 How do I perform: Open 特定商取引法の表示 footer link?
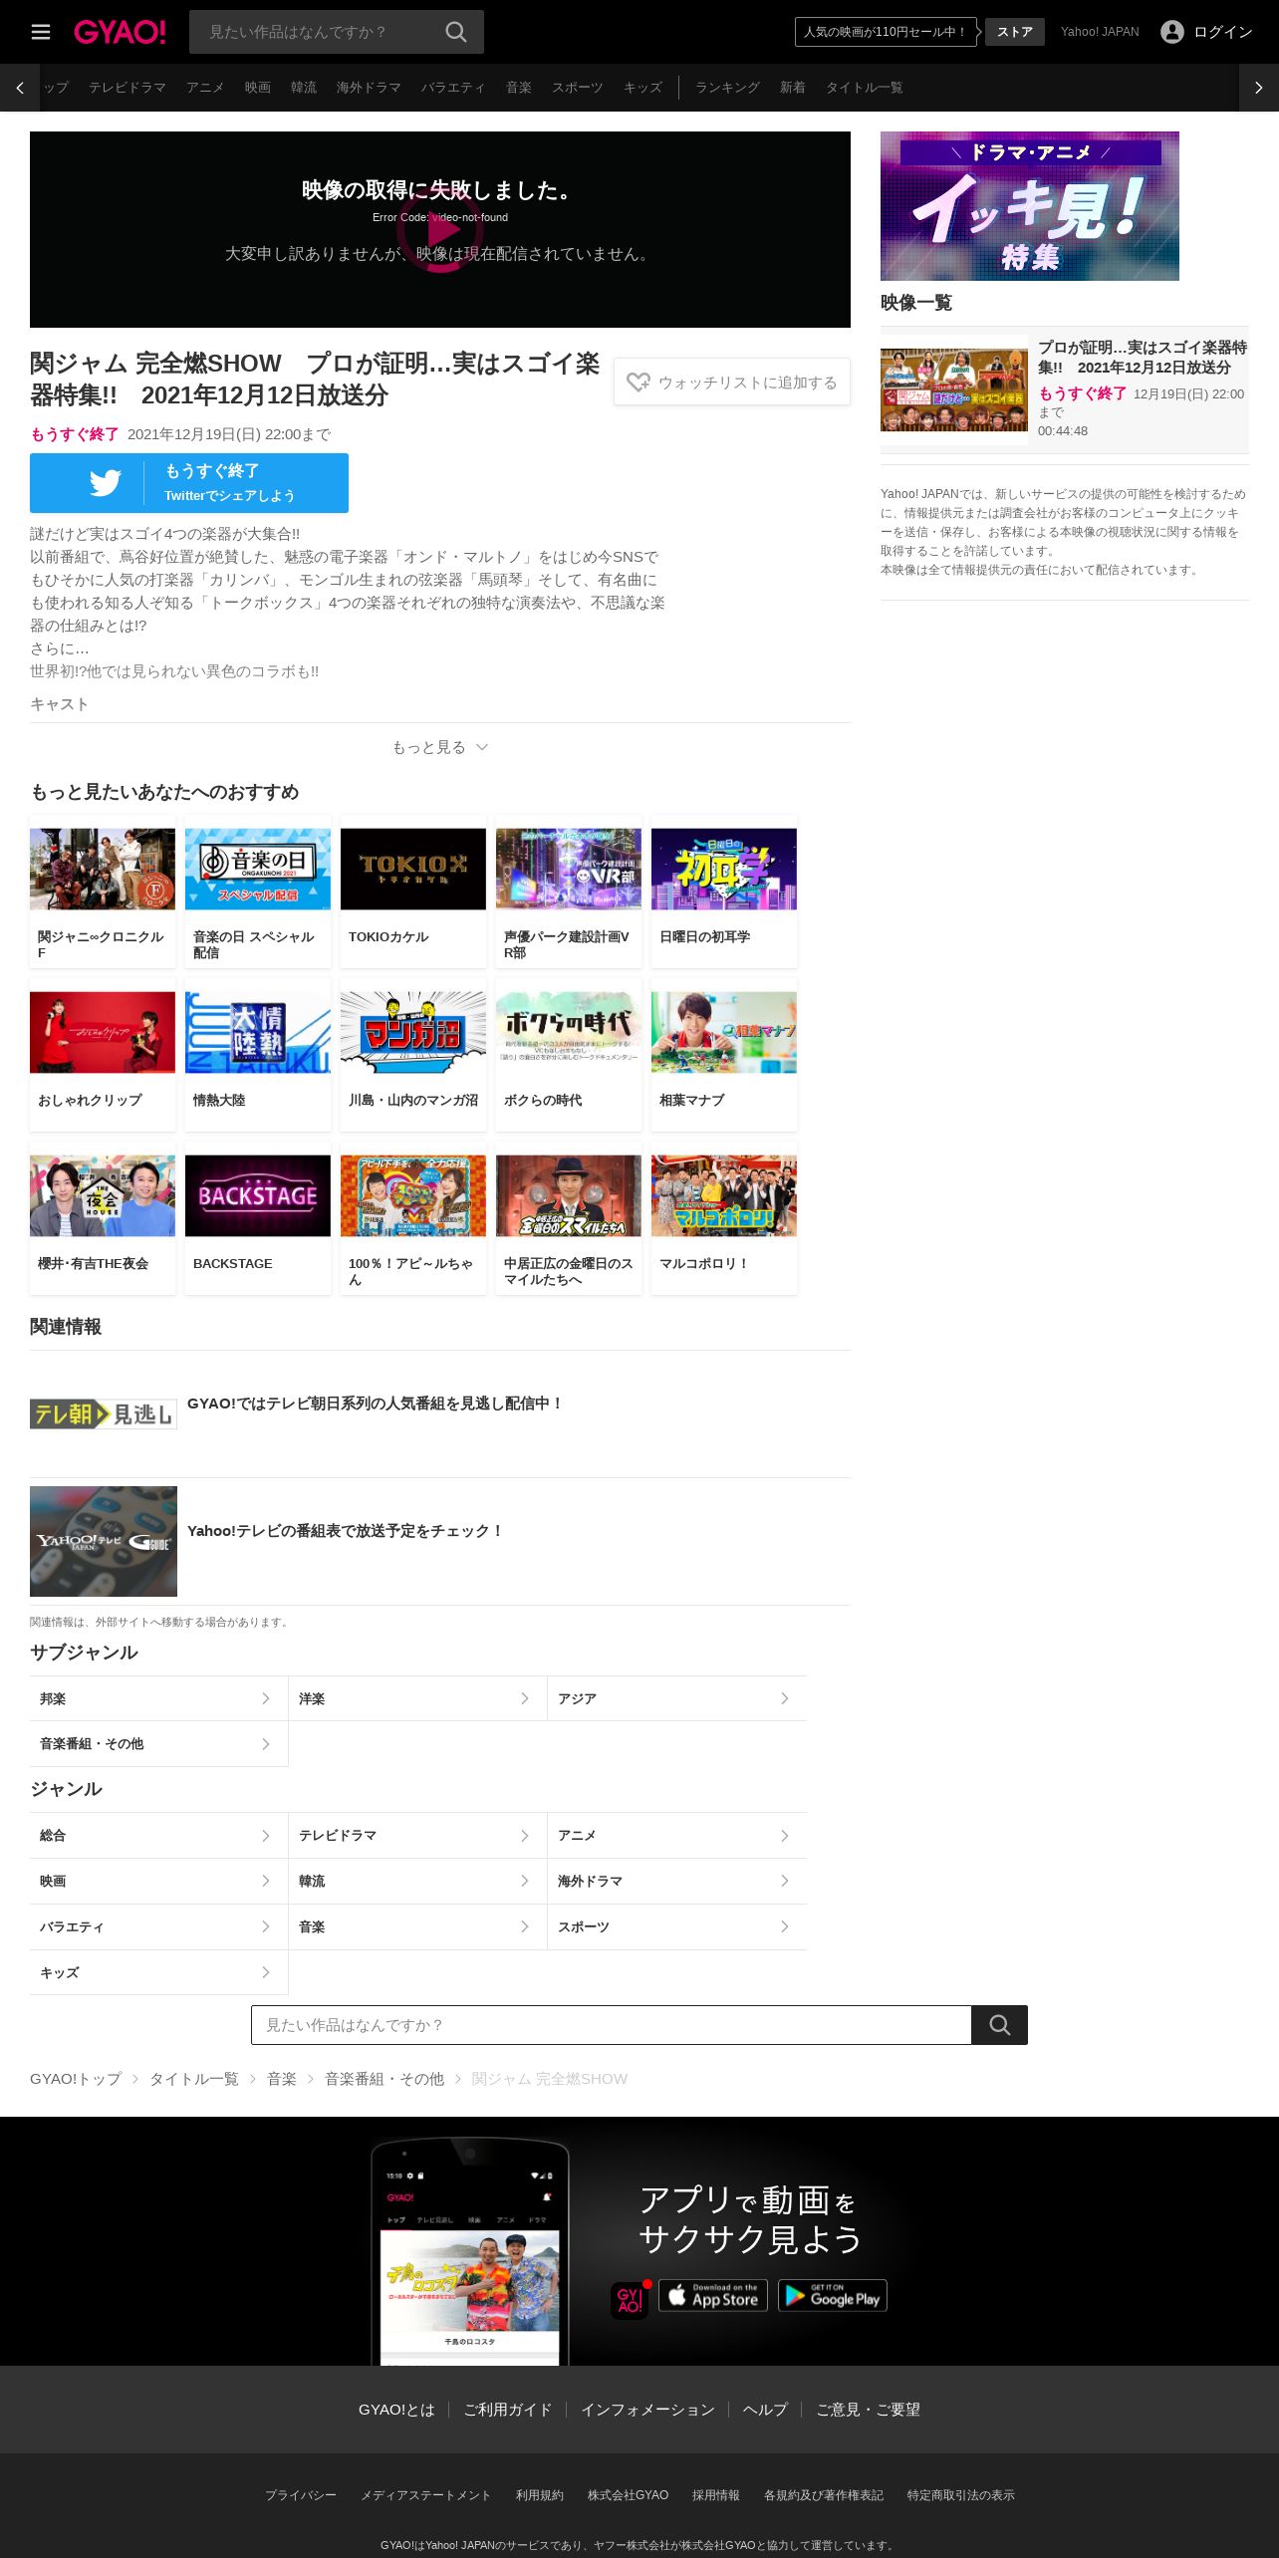(961, 2495)
